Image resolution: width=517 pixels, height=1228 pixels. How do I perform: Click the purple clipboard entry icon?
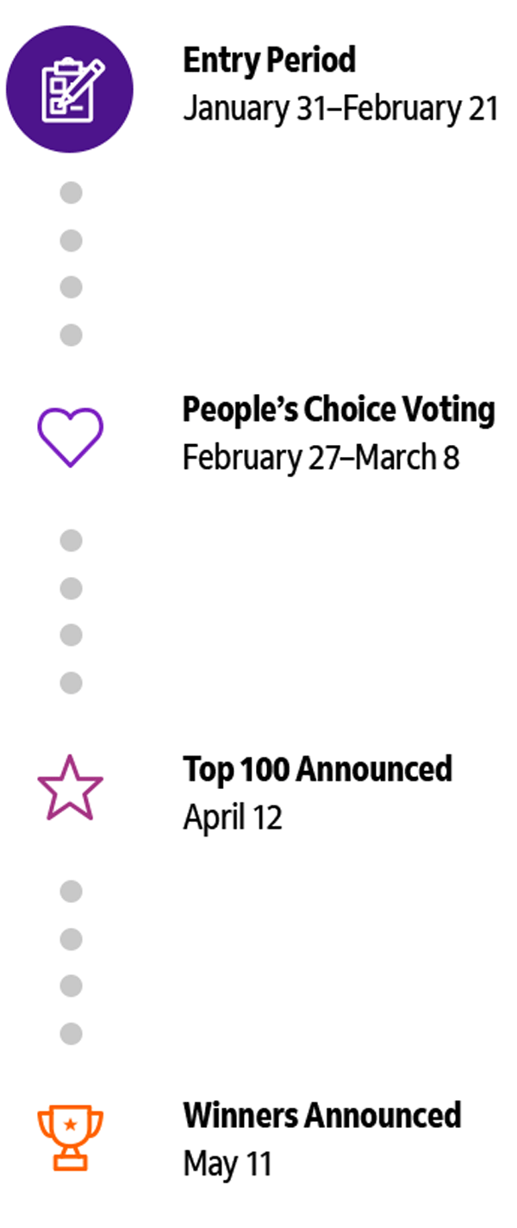pyautogui.click(x=70, y=90)
